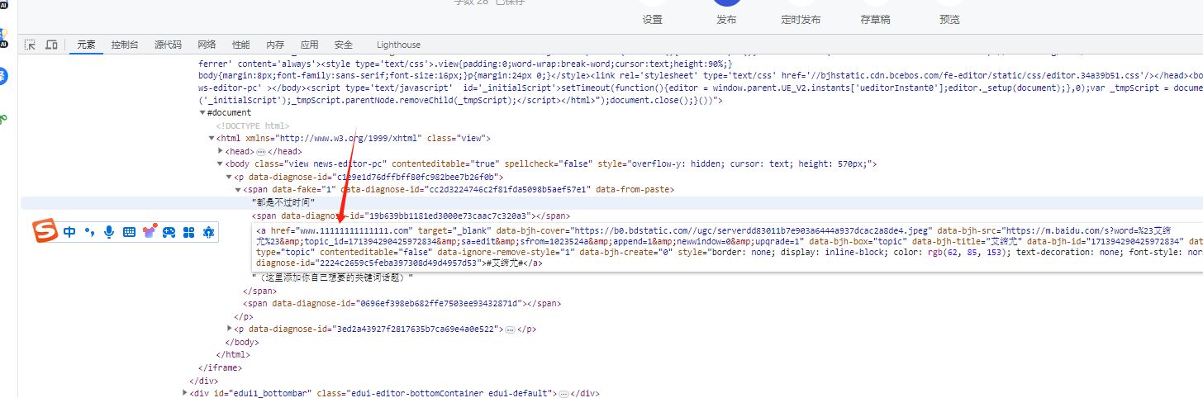
Task: Activate the inspect element picker icon
Action: coord(30,45)
